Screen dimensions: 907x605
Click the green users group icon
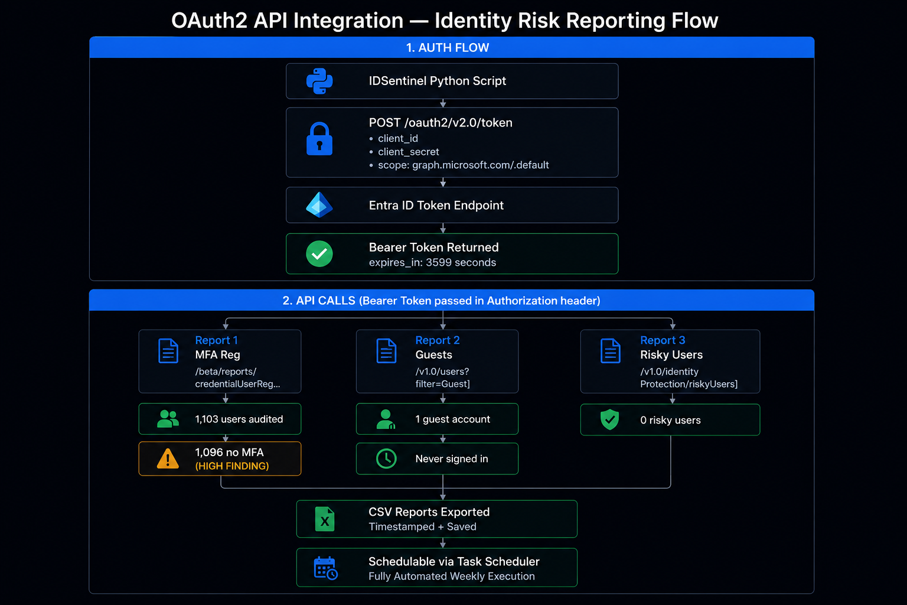click(x=168, y=419)
